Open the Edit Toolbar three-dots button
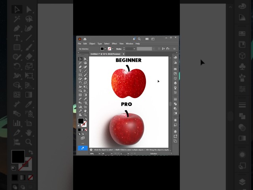 (83, 143)
